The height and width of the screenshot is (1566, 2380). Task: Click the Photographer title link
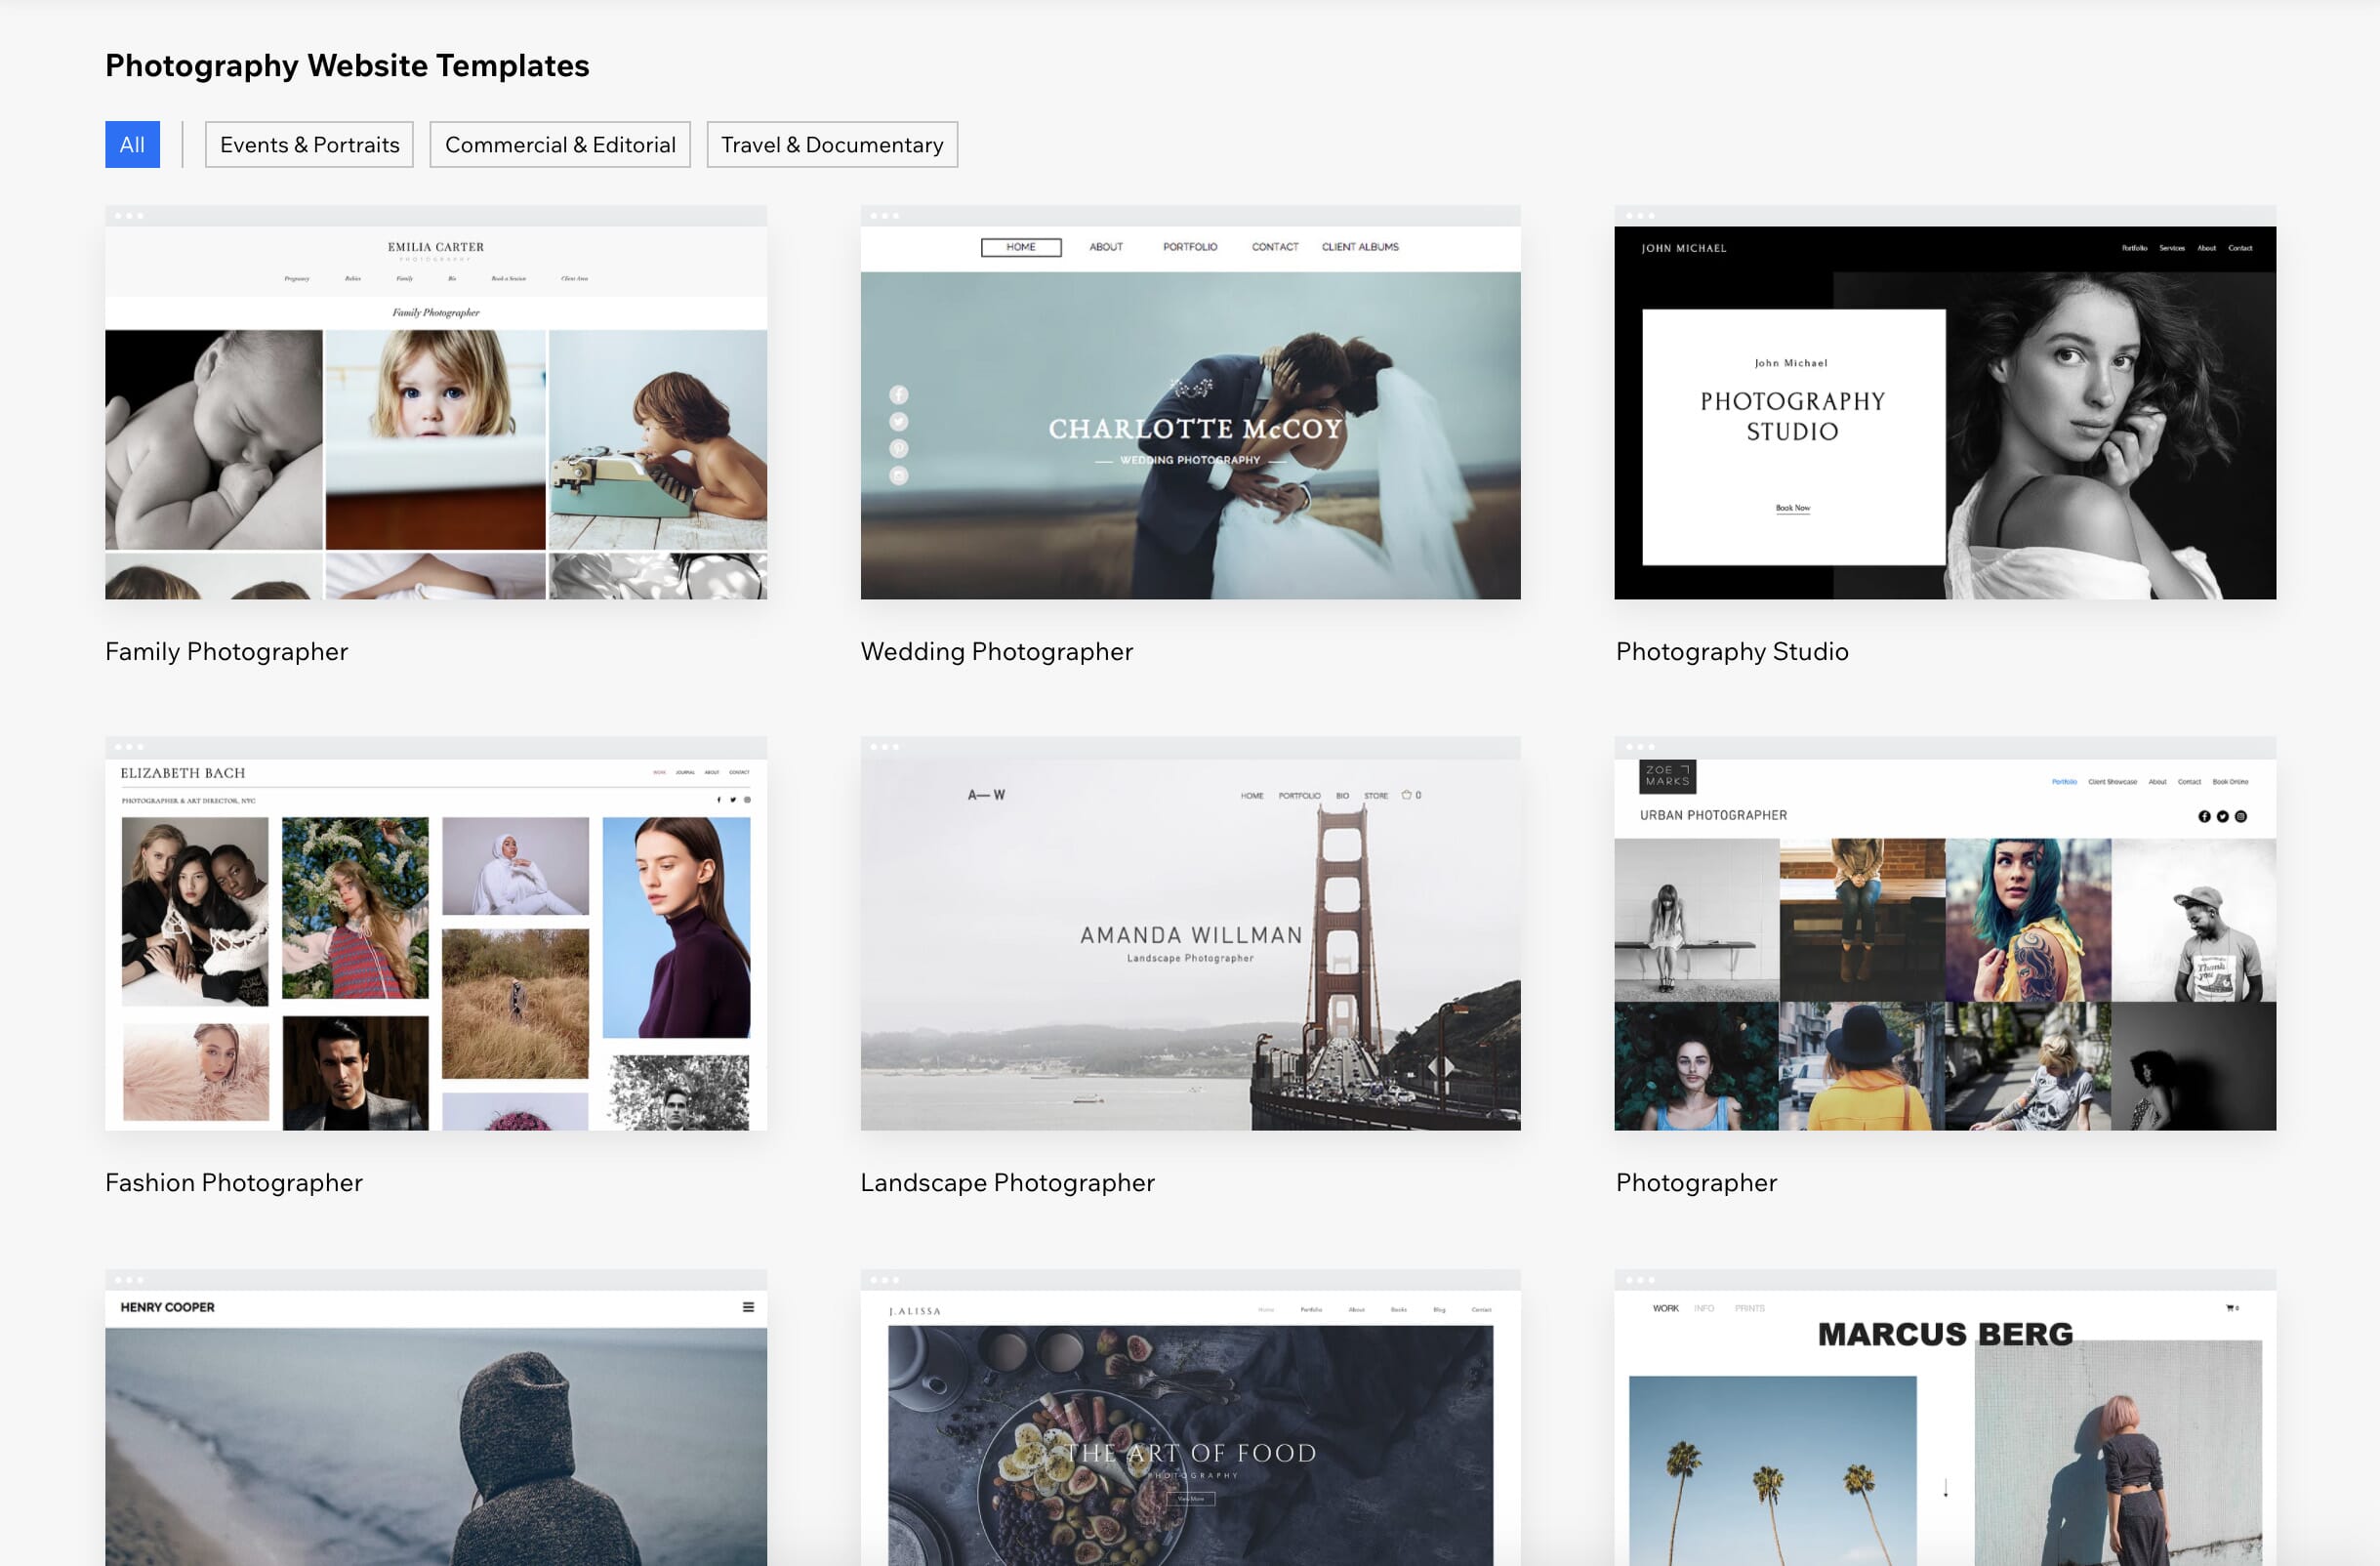pos(1697,1182)
